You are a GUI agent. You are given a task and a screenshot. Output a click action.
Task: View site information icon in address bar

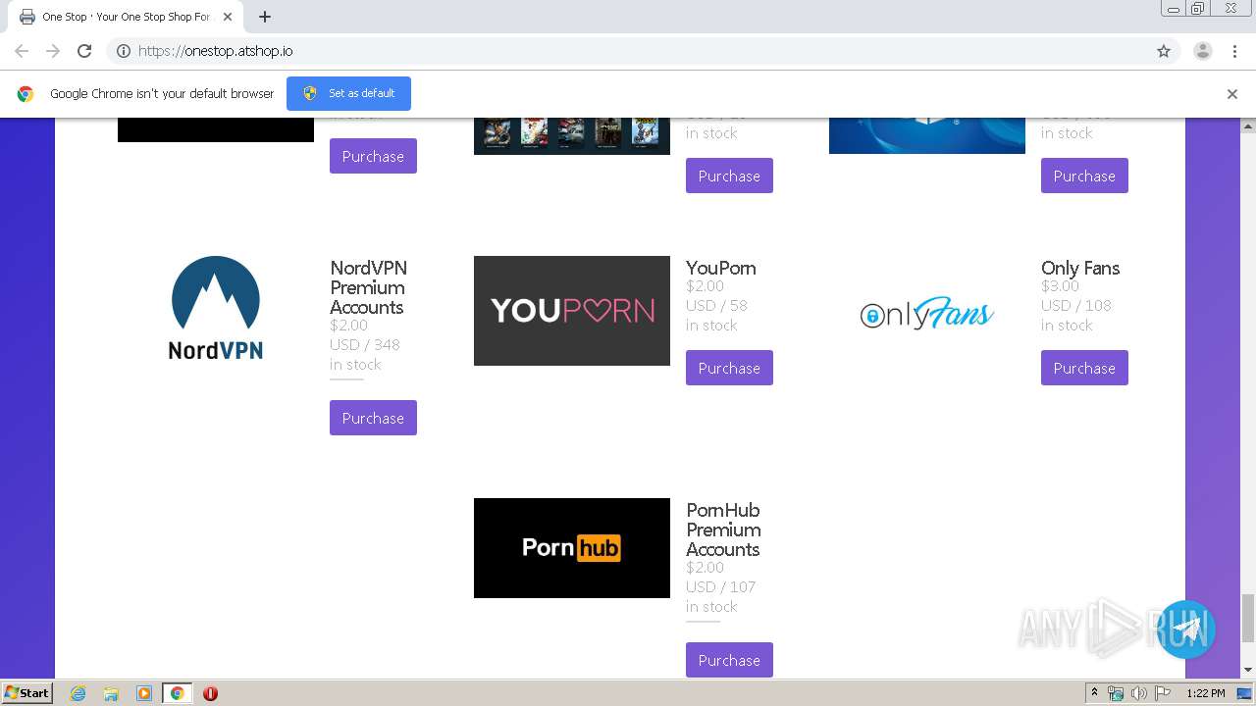pos(124,51)
